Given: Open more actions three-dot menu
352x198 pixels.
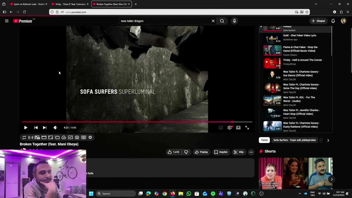Looking at the screenshot, I should [x=251, y=152].
